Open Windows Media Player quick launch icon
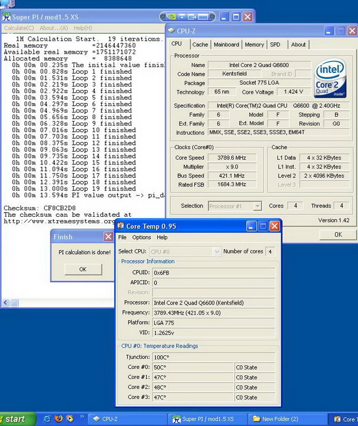The height and width of the screenshot is (426, 358). coord(70,419)
